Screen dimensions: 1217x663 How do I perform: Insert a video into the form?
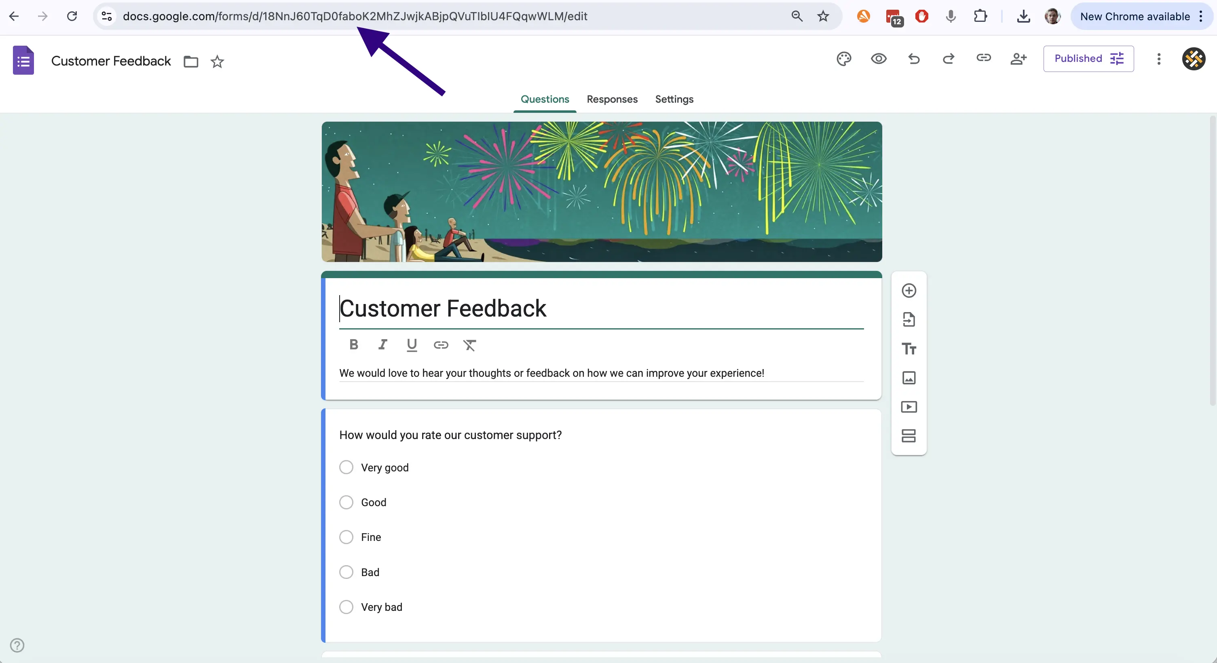[908, 407]
